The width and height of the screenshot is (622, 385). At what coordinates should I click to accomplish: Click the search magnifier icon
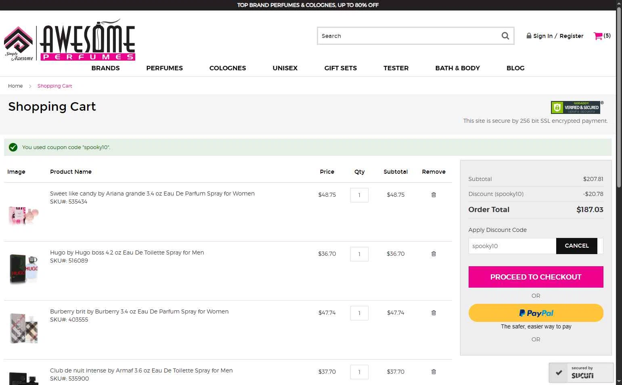click(505, 36)
